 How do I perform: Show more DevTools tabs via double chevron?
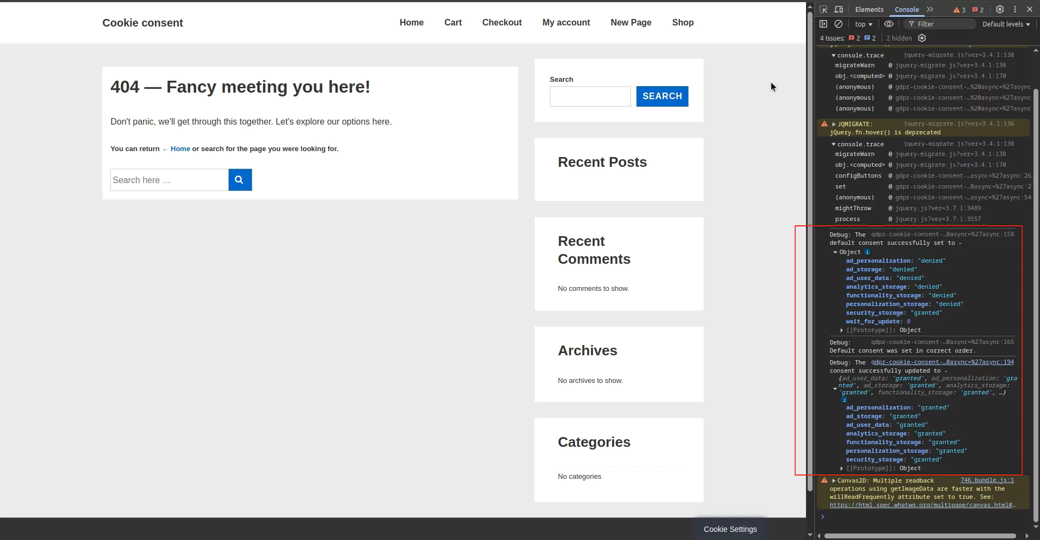[930, 9]
